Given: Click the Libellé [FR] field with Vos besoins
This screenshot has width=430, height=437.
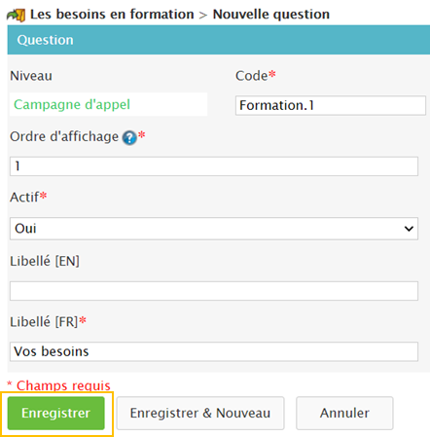Looking at the screenshot, I should point(214,351).
